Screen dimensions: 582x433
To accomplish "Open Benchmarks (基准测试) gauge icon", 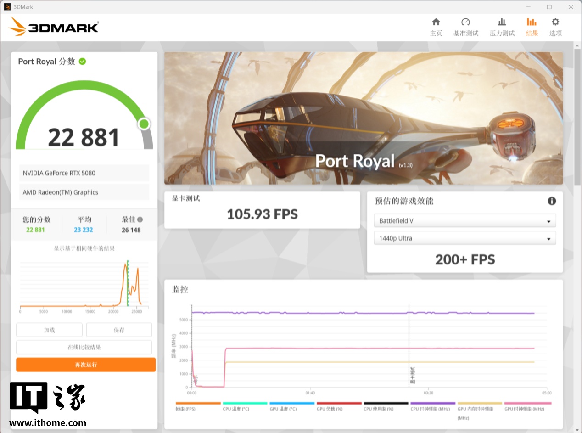I will 465,22.
